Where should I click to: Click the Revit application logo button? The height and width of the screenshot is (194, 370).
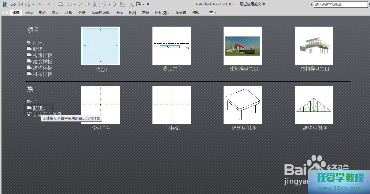[x=5, y=4]
